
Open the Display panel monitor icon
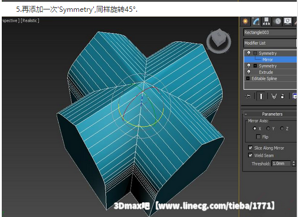point(288,21)
